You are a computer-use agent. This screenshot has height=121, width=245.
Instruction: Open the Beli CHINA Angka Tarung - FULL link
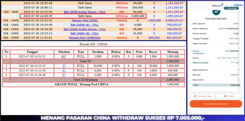pos(85,29)
